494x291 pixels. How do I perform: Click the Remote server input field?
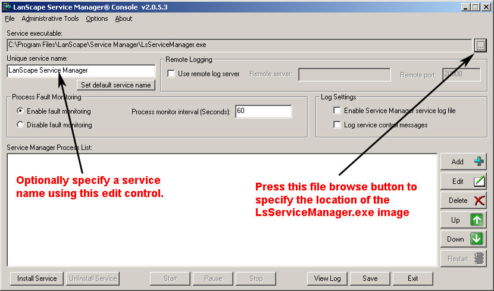(x=345, y=74)
